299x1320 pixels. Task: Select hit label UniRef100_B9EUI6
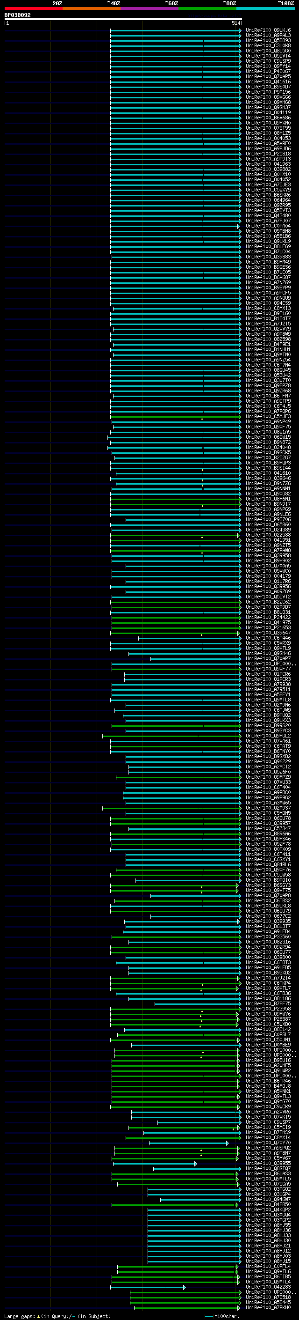268,1060
